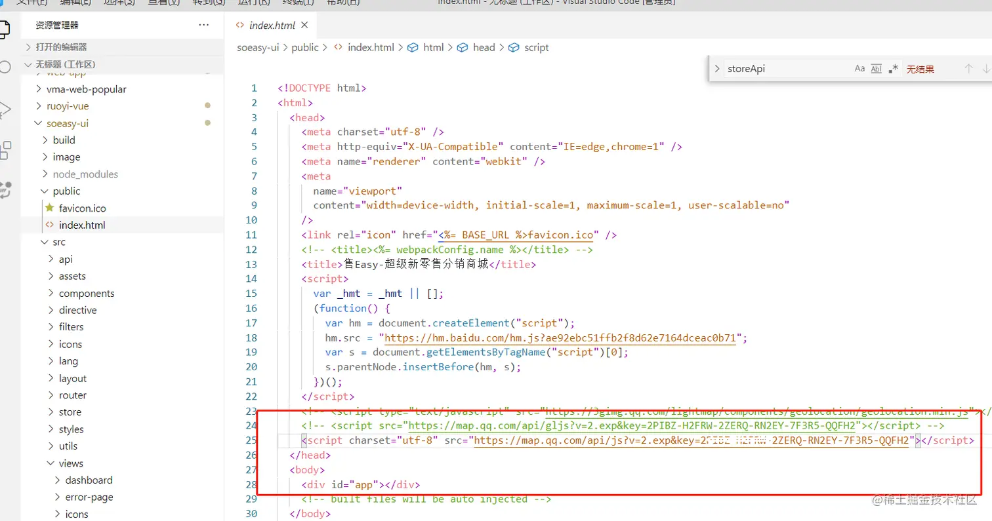Screen dimensions: 992x521
Task: Follow the map.qq.com/api/js link on line 25
Action: click(x=692, y=440)
